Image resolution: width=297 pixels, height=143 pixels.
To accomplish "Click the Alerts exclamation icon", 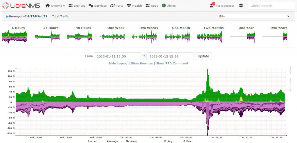I will (x=164, y=6).
